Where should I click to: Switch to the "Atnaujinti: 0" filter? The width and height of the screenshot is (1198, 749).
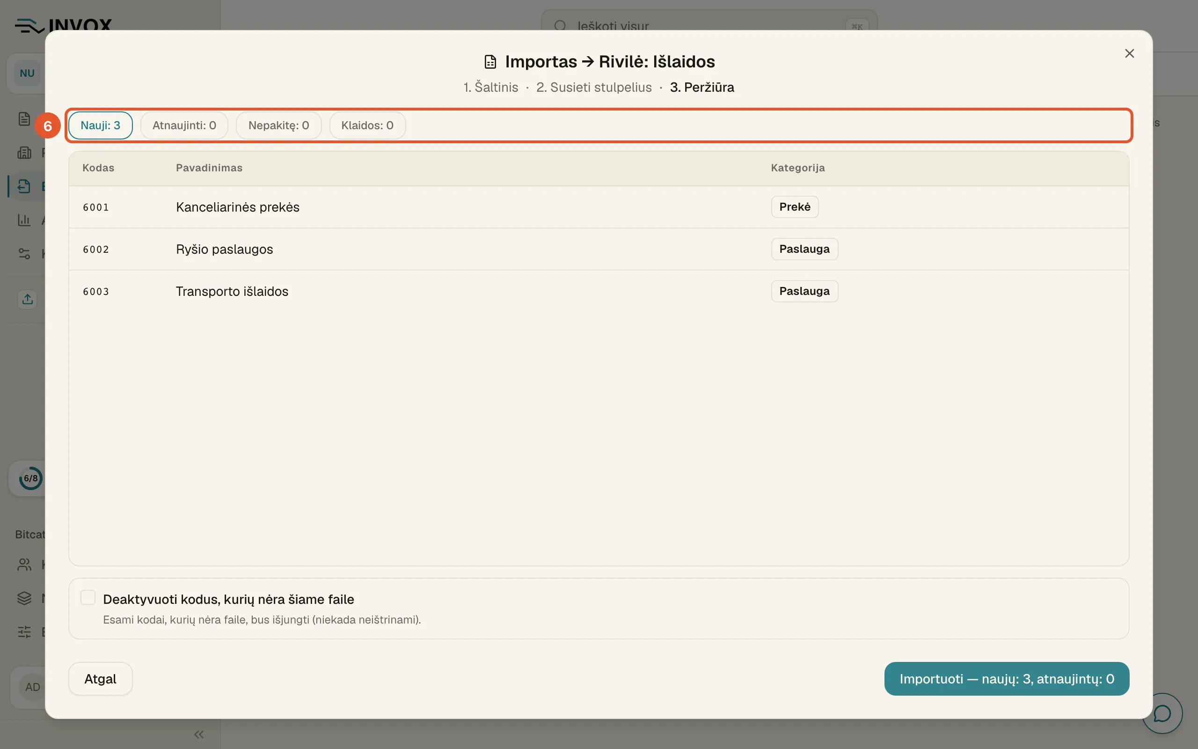184,125
